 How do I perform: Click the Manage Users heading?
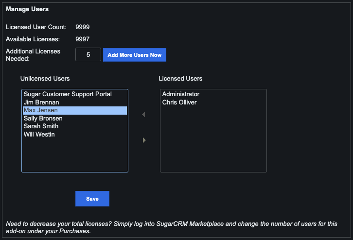pyautogui.click(x=27, y=9)
